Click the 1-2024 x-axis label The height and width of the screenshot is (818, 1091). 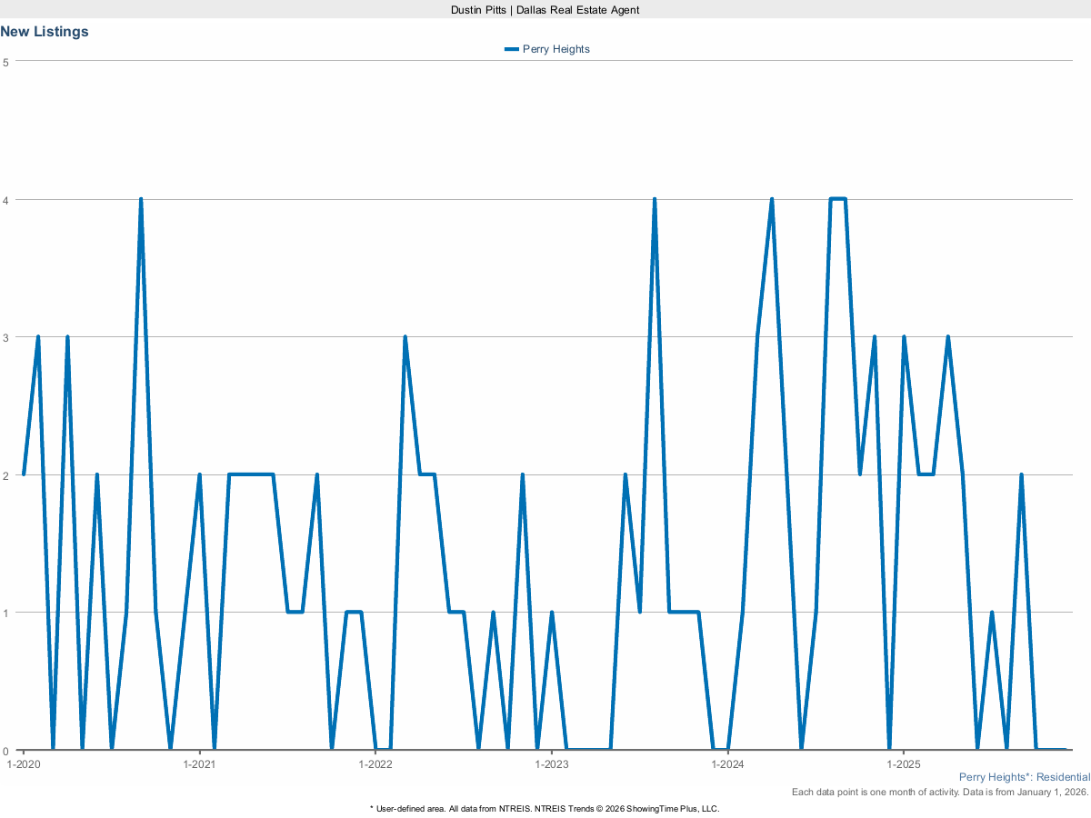pos(727,764)
